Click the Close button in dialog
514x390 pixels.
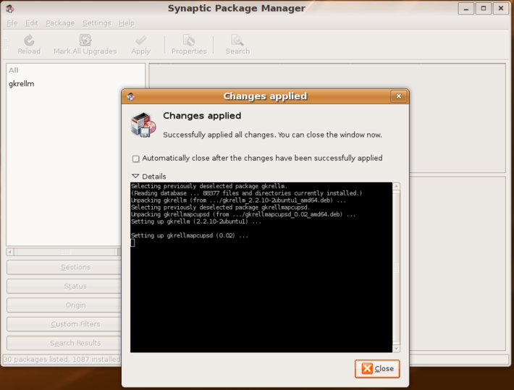[377, 369]
